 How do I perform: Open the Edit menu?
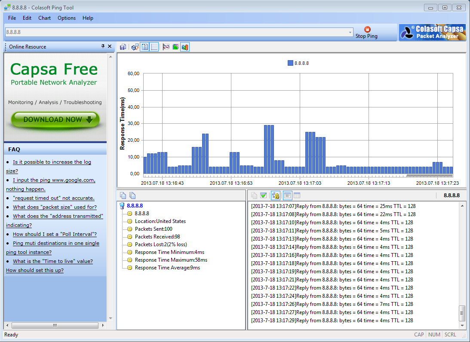click(27, 18)
